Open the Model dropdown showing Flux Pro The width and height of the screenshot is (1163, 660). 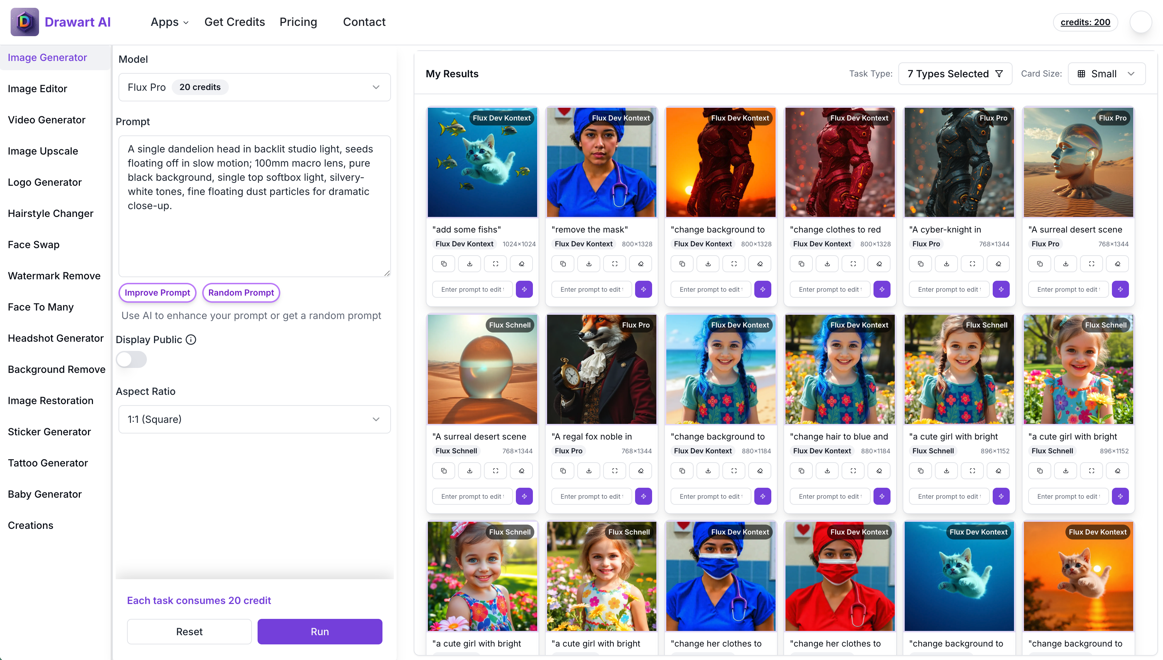click(x=254, y=87)
